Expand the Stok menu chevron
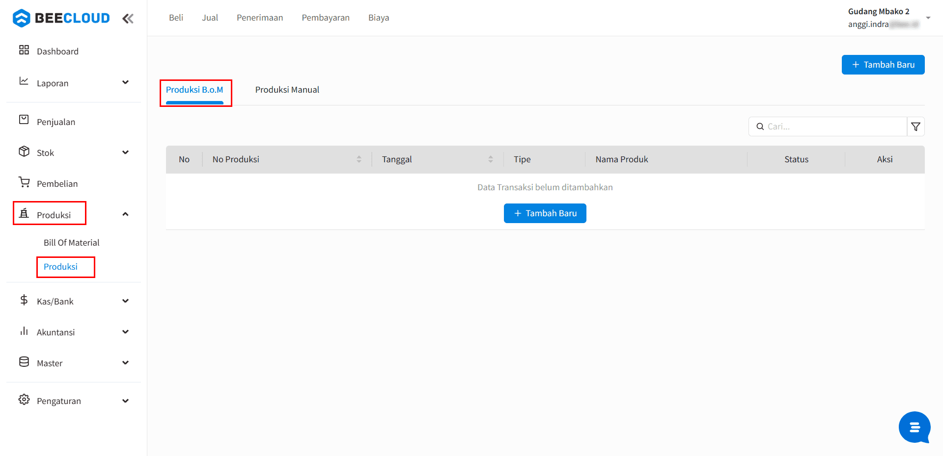The height and width of the screenshot is (456, 943). (x=125, y=152)
